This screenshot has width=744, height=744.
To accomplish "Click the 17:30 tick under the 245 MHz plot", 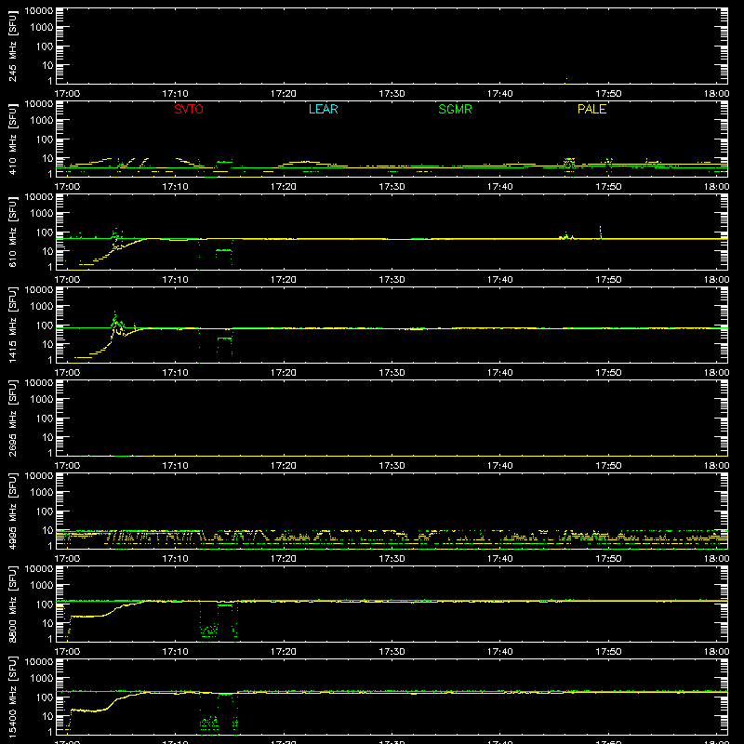I will pos(392,94).
